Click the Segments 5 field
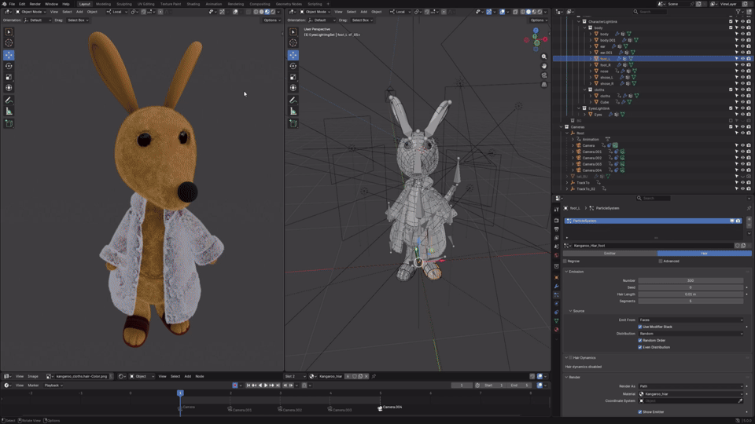 point(691,301)
